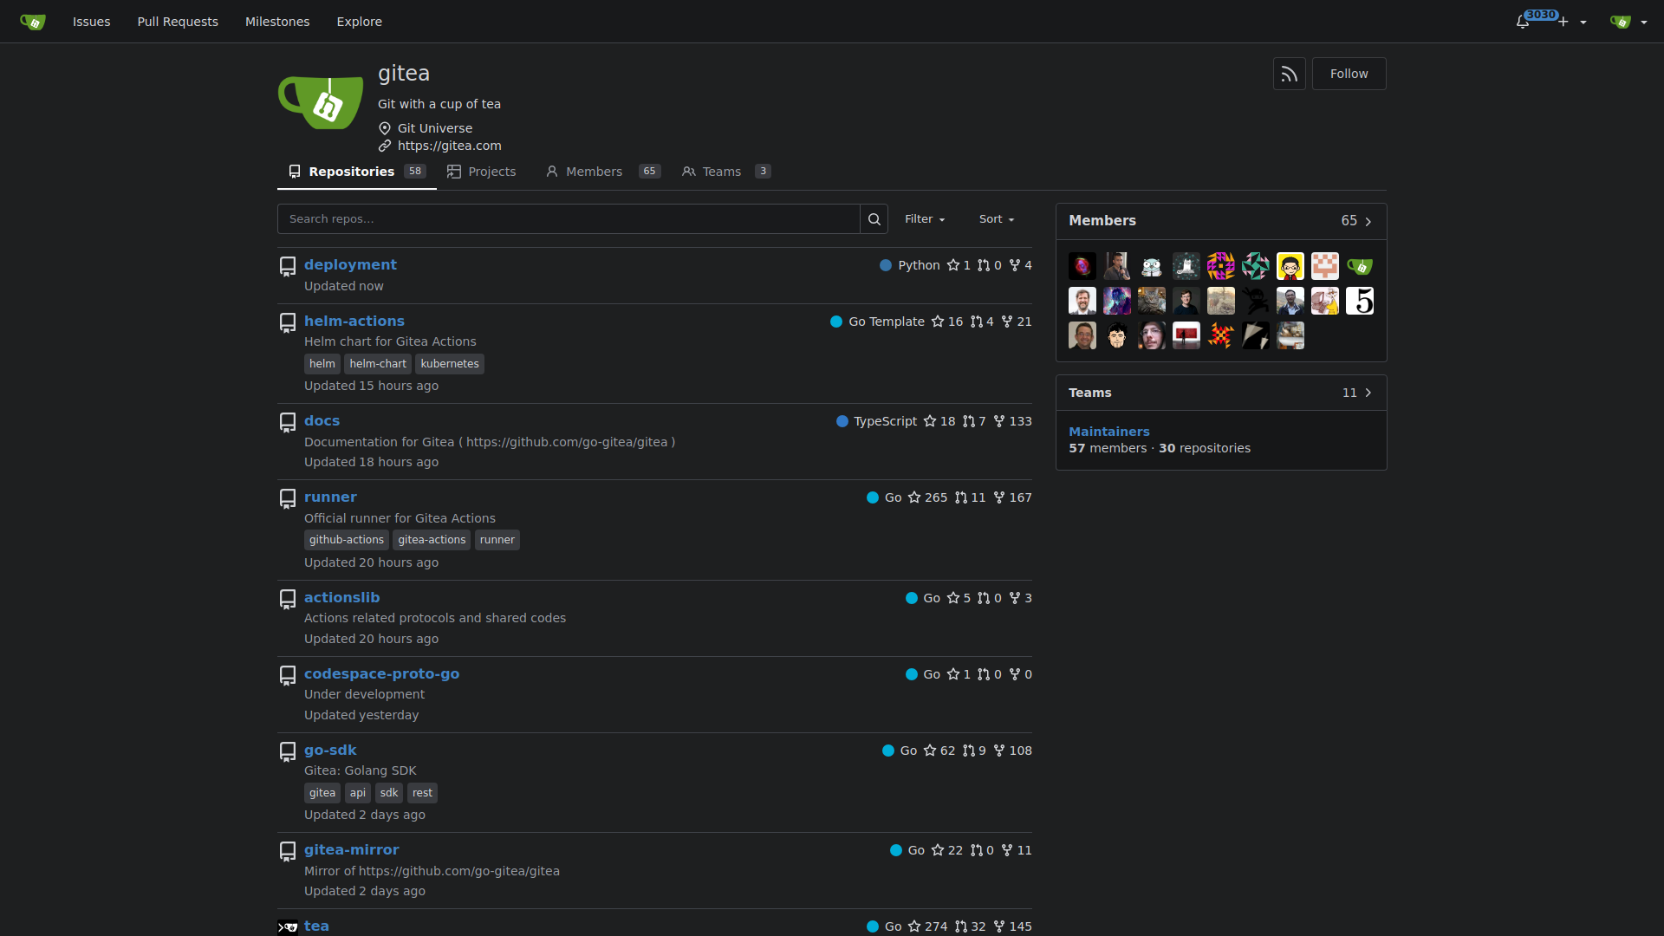Click the fork icon on docs row
Image resolution: width=1664 pixels, height=936 pixels.
[x=999, y=421]
